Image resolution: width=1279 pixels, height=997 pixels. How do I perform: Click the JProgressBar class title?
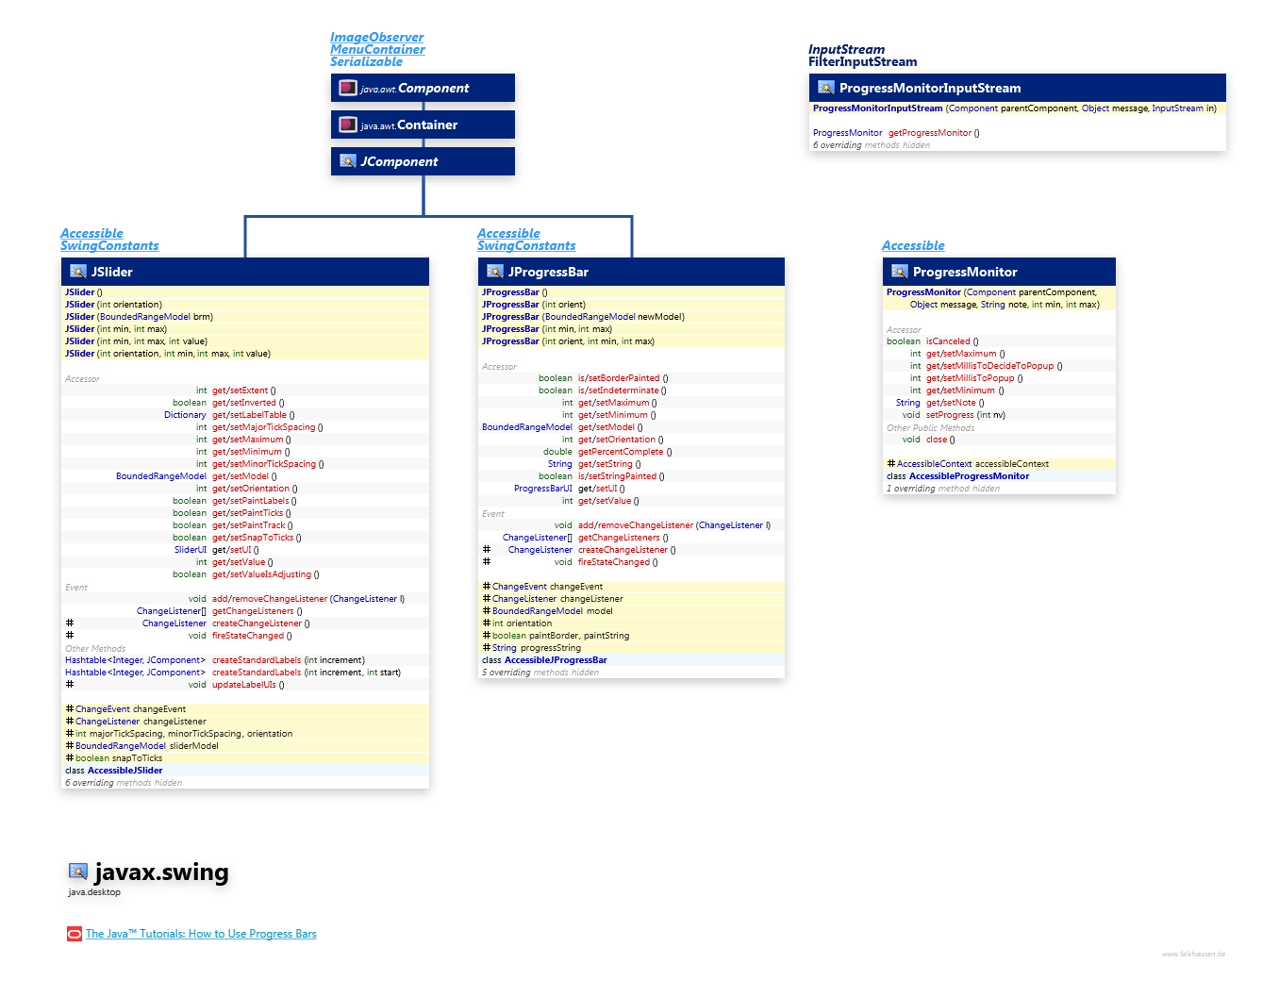click(x=548, y=272)
